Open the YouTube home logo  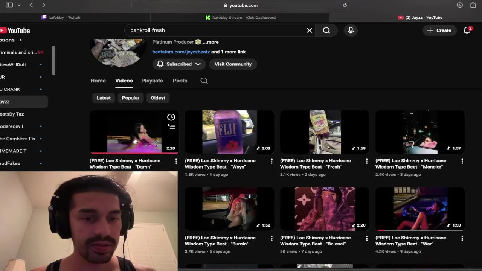click(15, 30)
